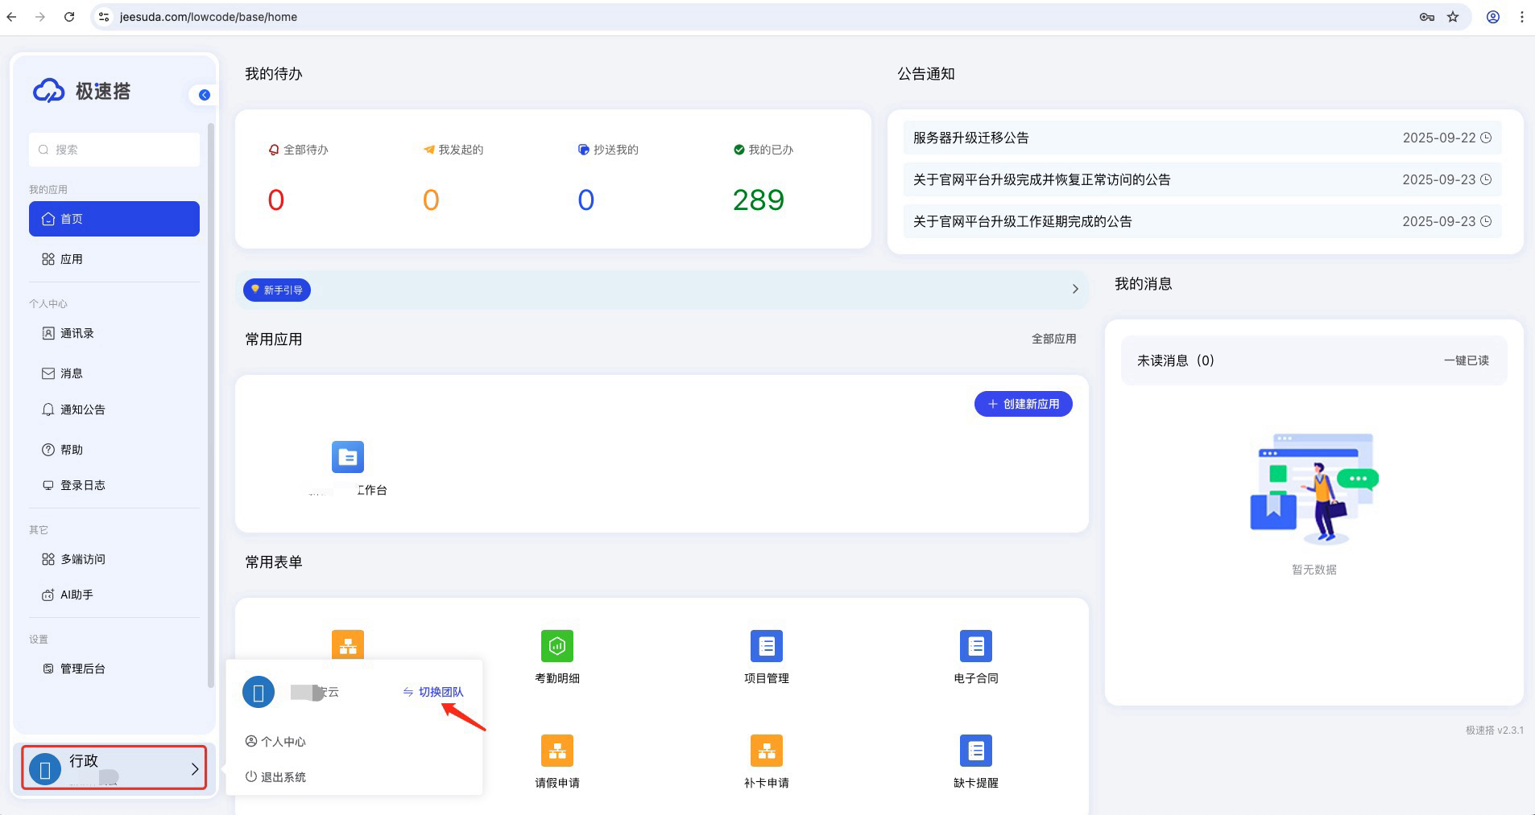The width and height of the screenshot is (1535, 815).
Task: Go to 通讯录 in the sidebar
Action: [x=77, y=333]
